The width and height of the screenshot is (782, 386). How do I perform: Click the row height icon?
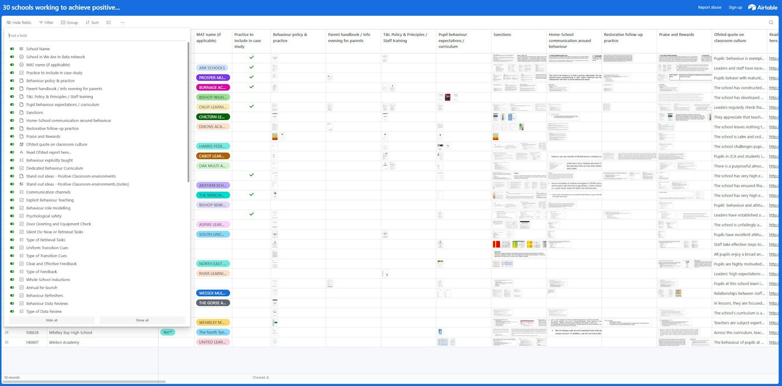click(x=109, y=23)
